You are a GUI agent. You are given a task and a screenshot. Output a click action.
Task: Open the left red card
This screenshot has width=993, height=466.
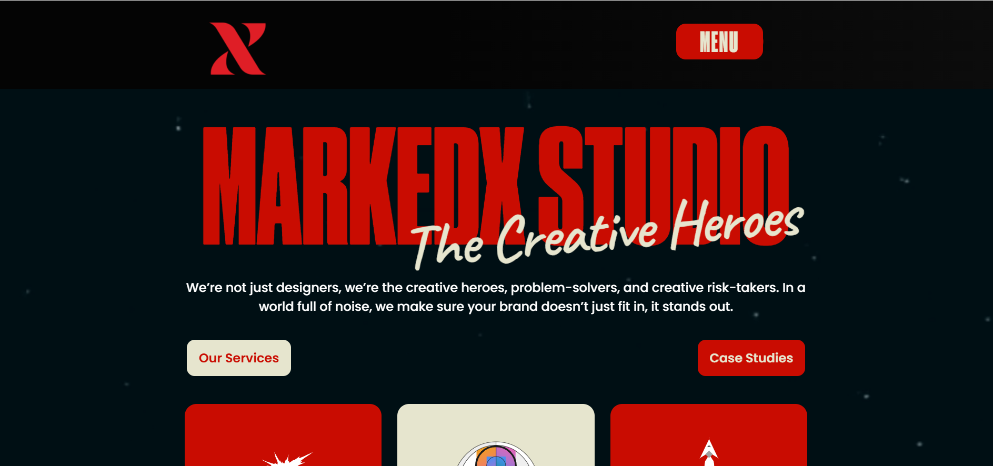[x=283, y=435]
